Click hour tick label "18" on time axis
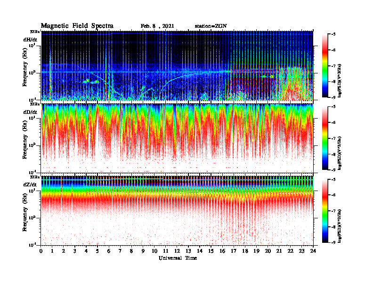Screen dimensions: 373x288 (245, 251)
